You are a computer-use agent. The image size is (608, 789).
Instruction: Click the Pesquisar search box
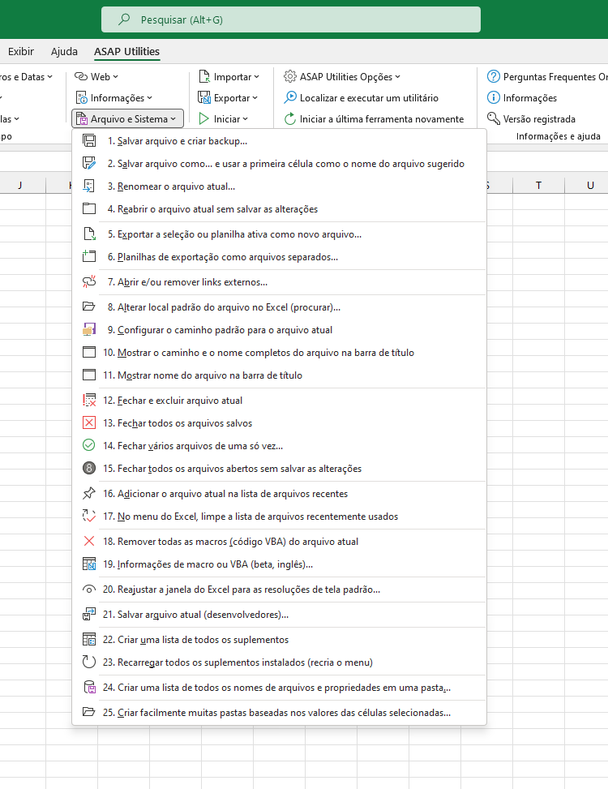291,19
